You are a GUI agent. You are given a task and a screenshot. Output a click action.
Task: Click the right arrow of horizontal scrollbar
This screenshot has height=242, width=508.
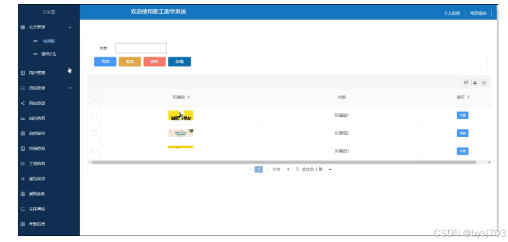489,162
